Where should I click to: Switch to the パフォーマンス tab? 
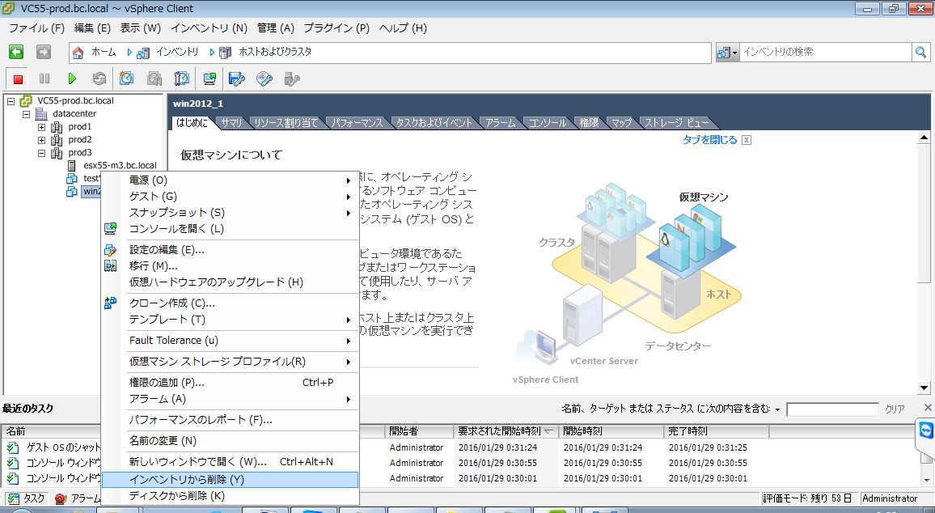(x=357, y=123)
